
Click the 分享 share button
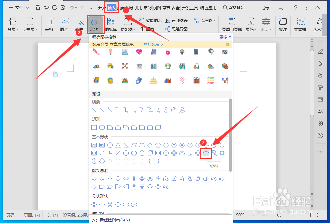tap(265, 8)
